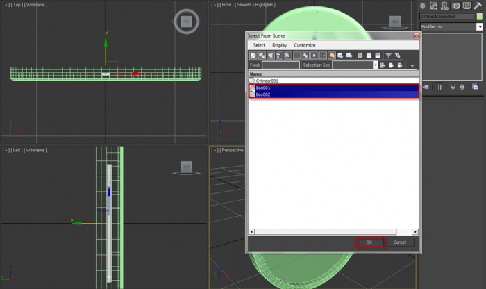Open the Utilities hammer panel tab
The height and width of the screenshot is (289, 486).
[478, 6]
